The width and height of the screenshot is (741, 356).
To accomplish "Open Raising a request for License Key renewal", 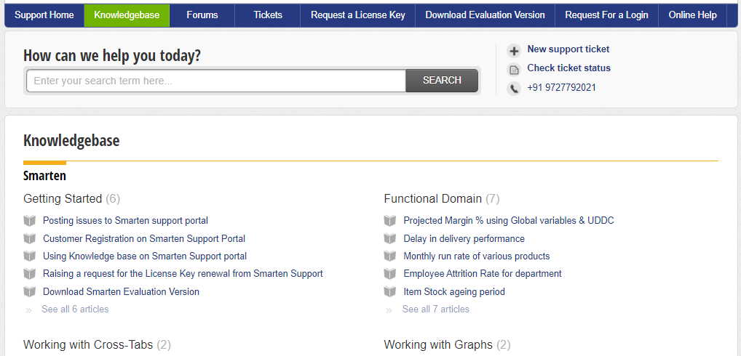I will coord(183,273).
